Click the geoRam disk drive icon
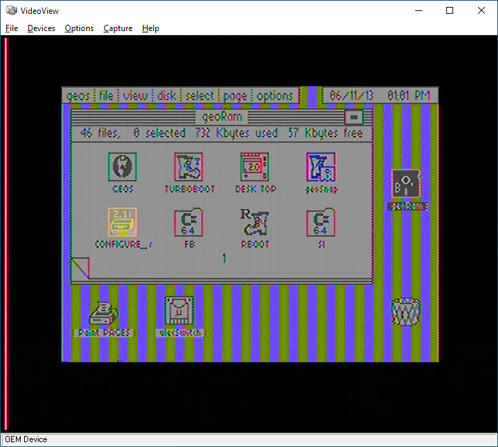 tap(406, 183)
